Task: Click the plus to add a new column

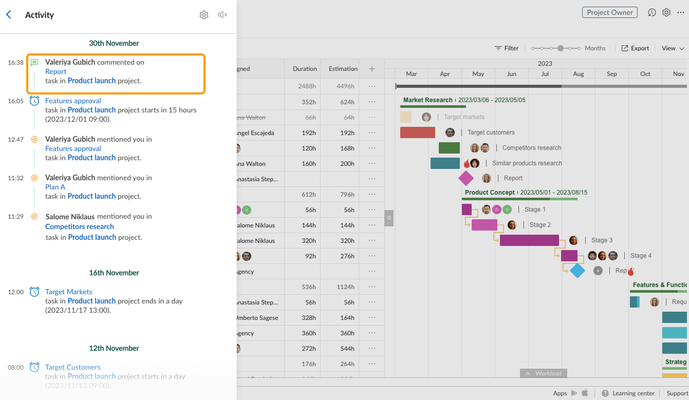Action: point(371,69)
